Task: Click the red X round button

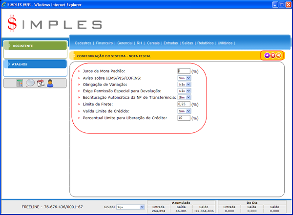Action: pyautogui.click(x=272, y=56)
